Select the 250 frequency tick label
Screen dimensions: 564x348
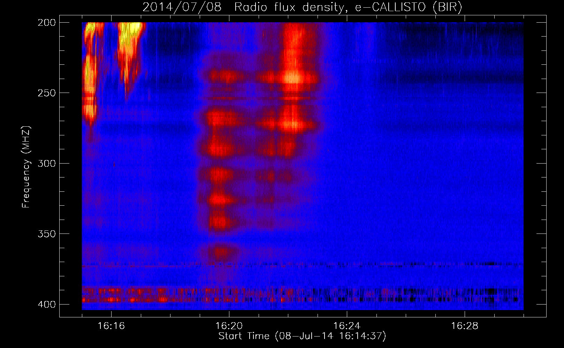(x=46, y=93)
